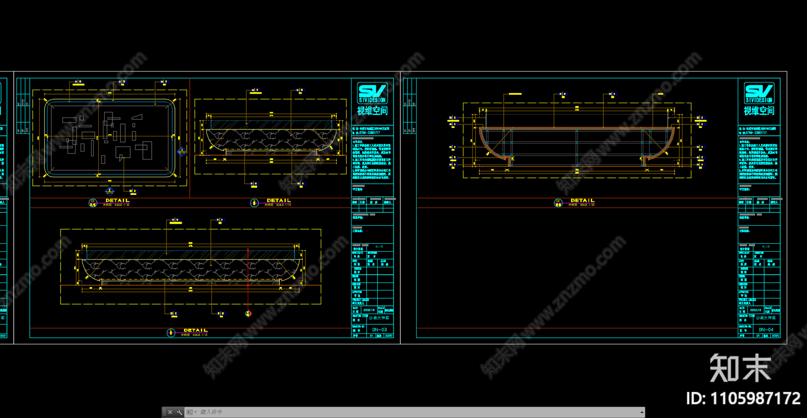Grab the command line grip handle
The width and height of the screenshot is (807, 418).
[x=164, y=412]
